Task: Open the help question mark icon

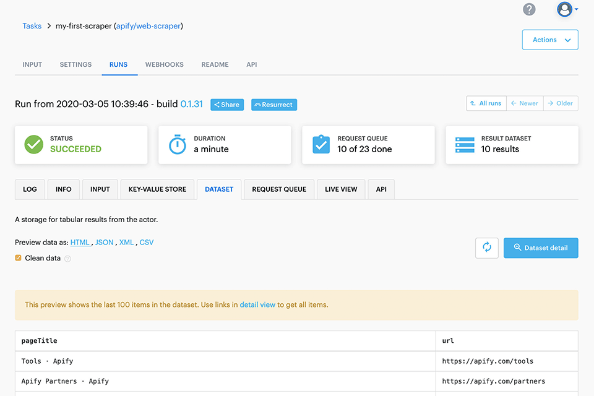Action: tap(529, 9)
